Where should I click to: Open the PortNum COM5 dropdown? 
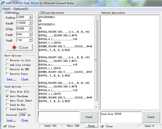pyautogui.click(x=30, y=17)
